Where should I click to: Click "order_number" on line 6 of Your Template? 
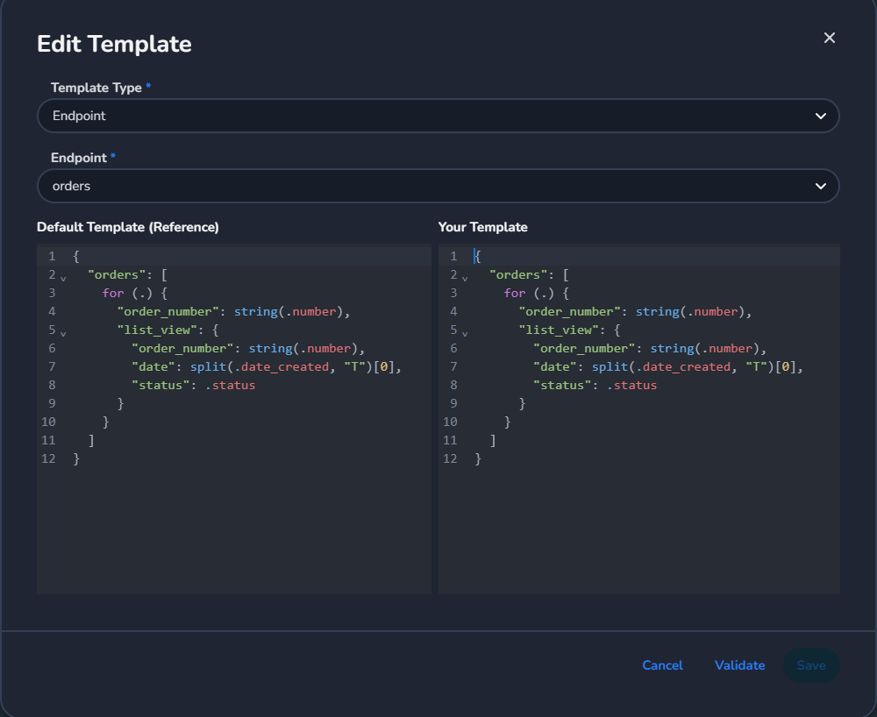tap(584, 349)
